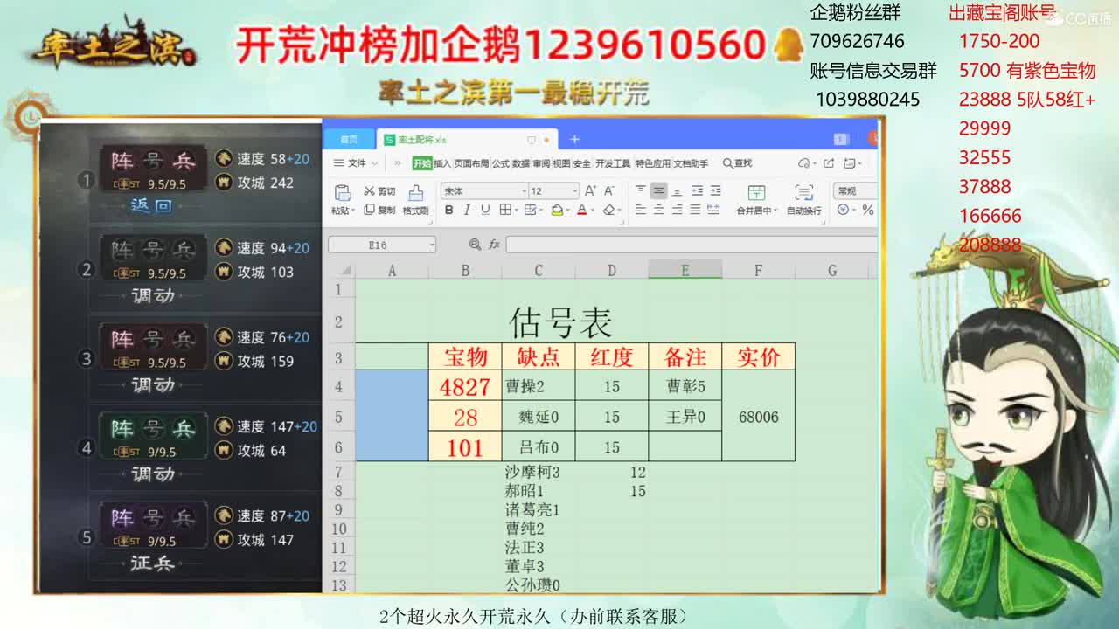
Task: Click the Cut (剪切) scissors icon
Action: 369,190
